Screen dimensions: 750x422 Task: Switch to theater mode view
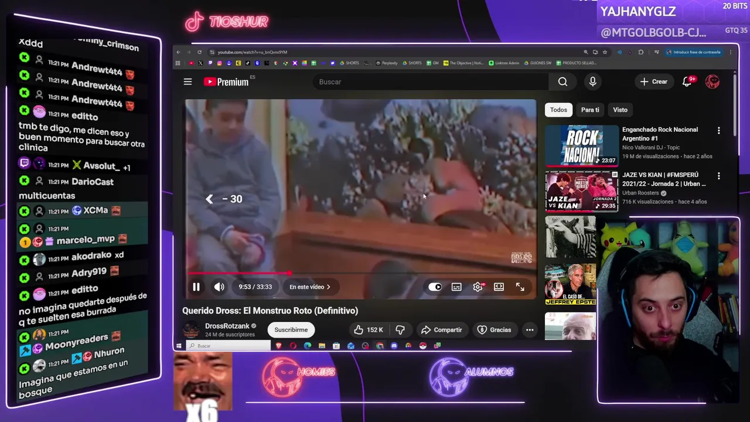[x=499, y=287]
